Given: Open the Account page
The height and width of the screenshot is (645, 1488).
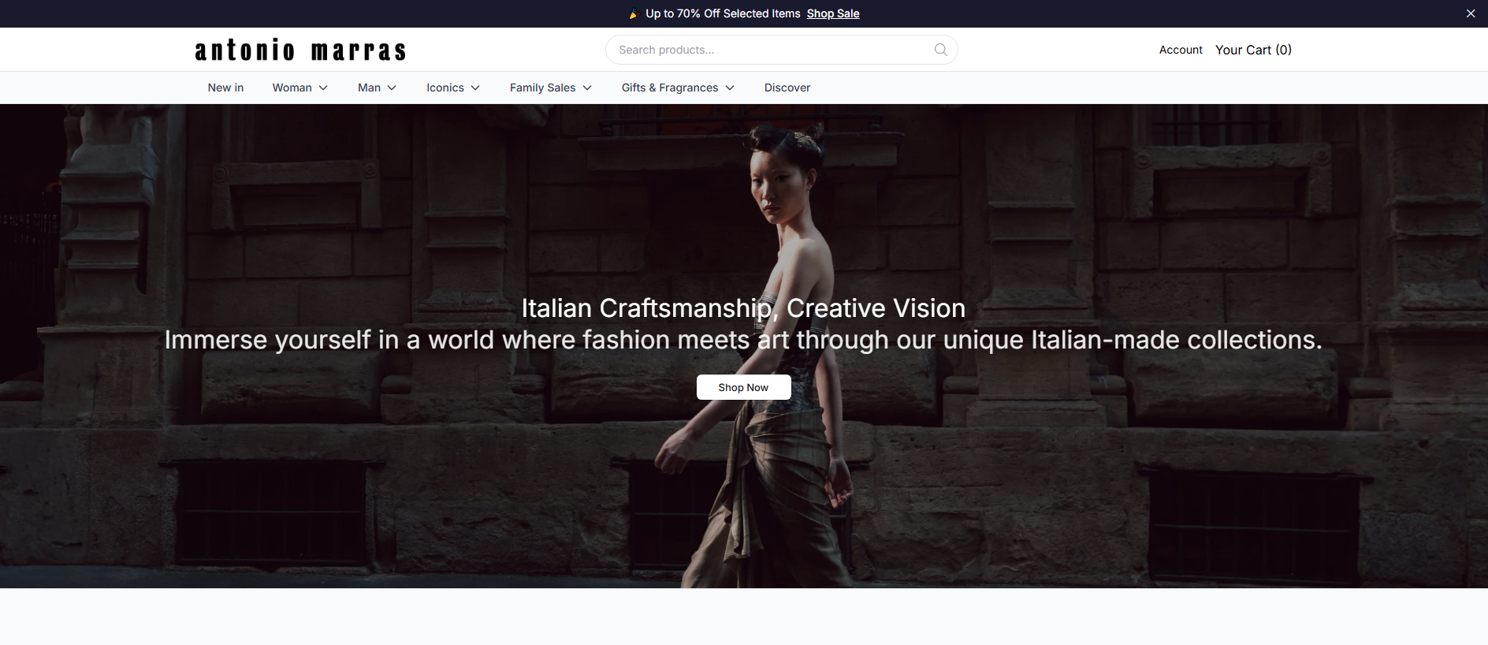Looking at the screenshot, I should tap(1181, 50).
